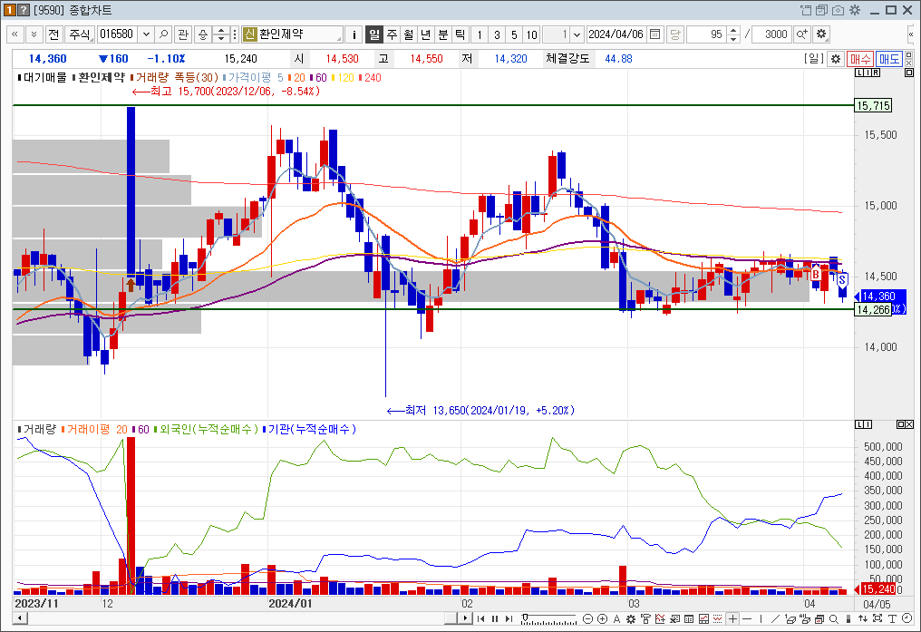Screen dimensions: 921x632
Task: Click the stock code search magnifier icon
Action: point(164,34)
